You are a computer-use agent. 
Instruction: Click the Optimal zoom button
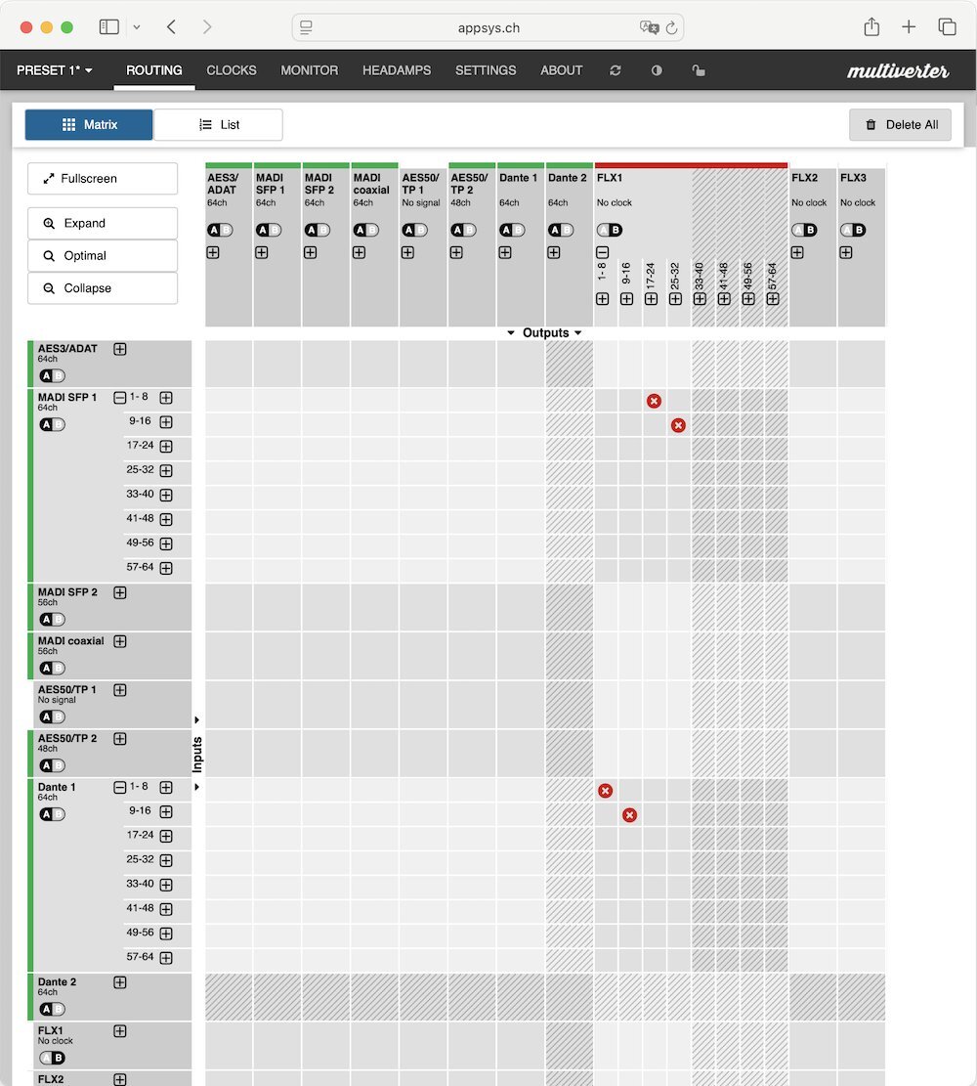point(103,255)
